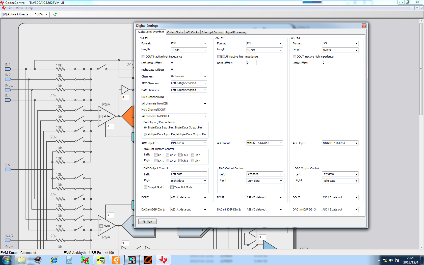This screenshot has width=424, height=265.
Task: Open the Foxit PDF reader taskbar icon
Action: 116,260
